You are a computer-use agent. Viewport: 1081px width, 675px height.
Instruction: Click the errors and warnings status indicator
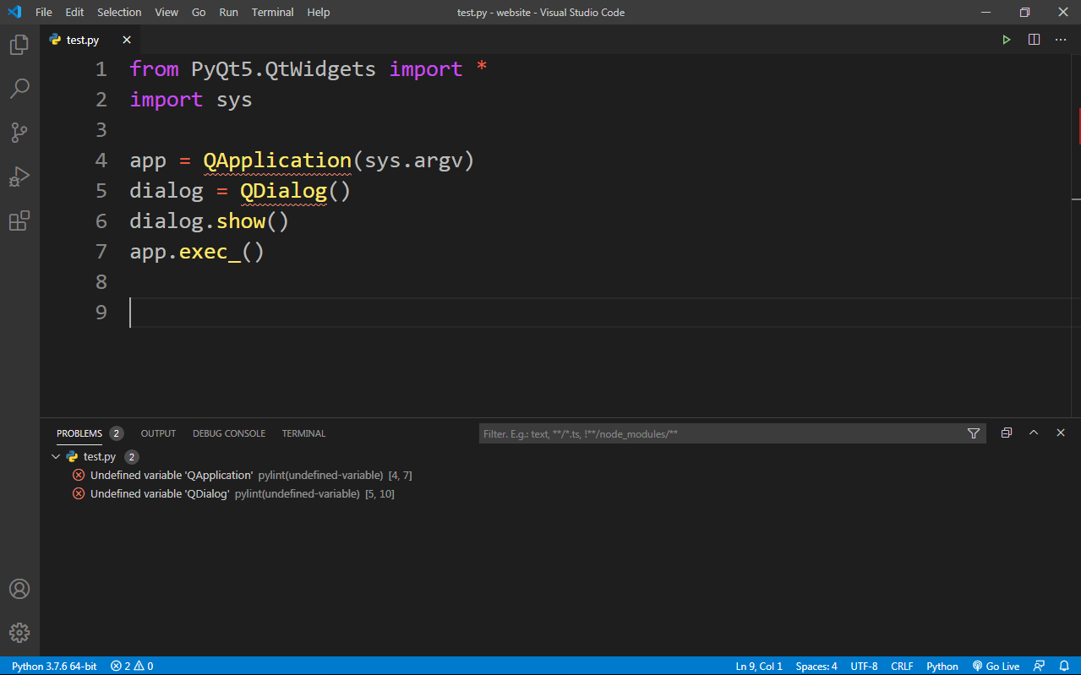[132, 666]
